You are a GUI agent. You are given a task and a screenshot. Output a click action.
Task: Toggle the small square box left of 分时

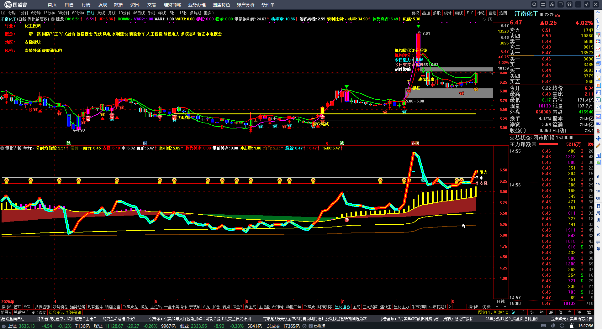(x=3, y=13)
